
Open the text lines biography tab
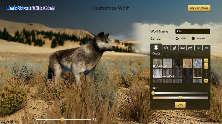[206, 48]
